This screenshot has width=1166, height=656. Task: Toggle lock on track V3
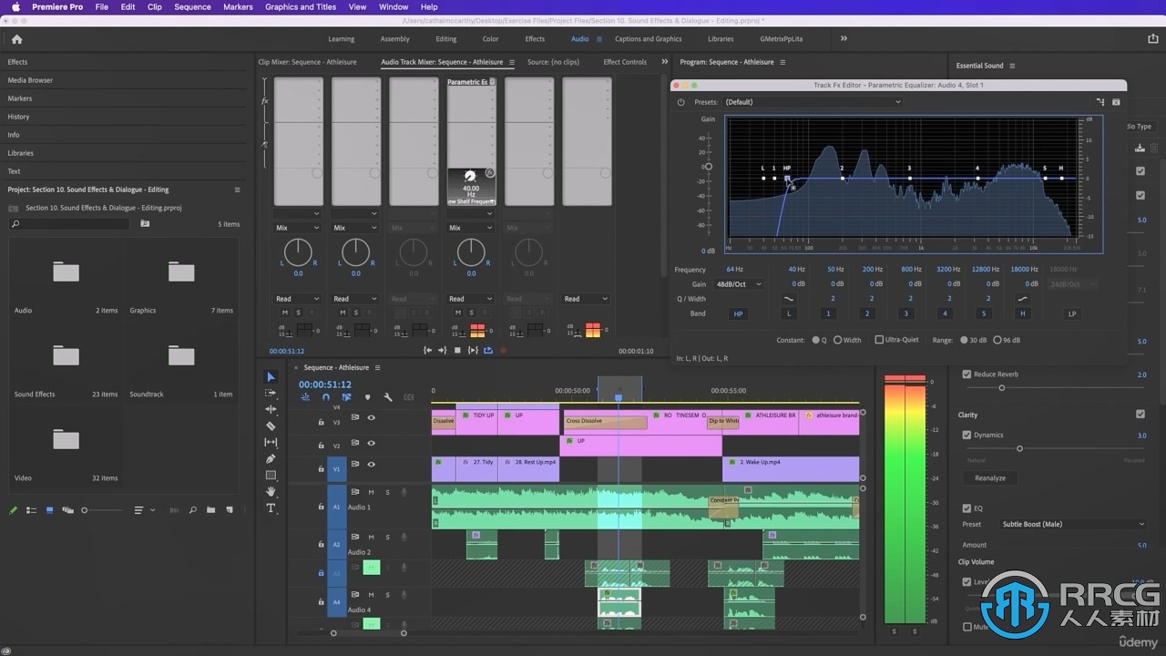click(321, 422)
